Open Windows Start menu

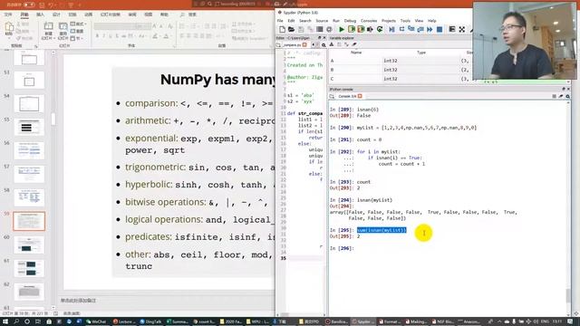click(5, 321)
